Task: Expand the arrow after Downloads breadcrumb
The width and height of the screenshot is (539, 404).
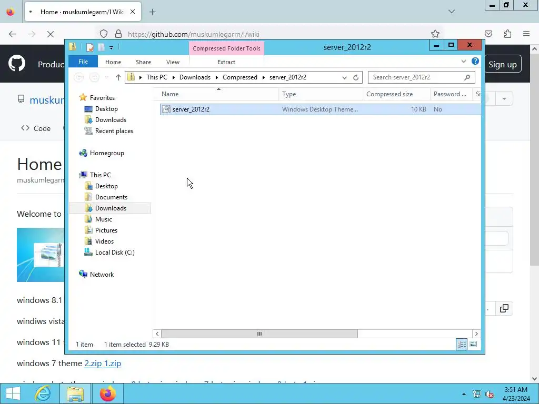Action: tap(216, 78)
